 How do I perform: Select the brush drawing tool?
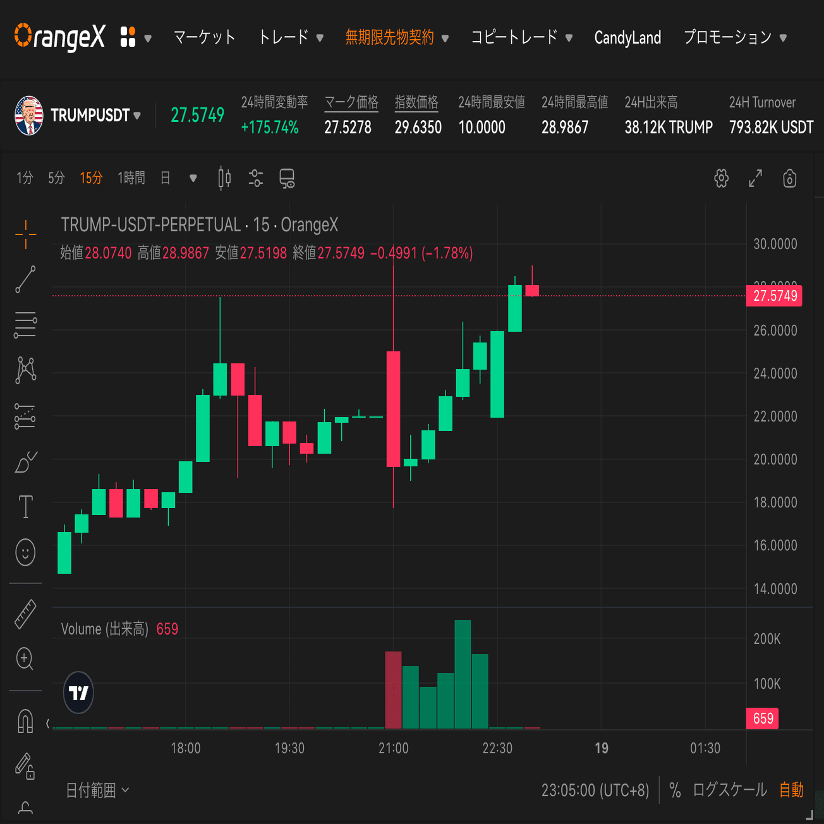[25, 463]
